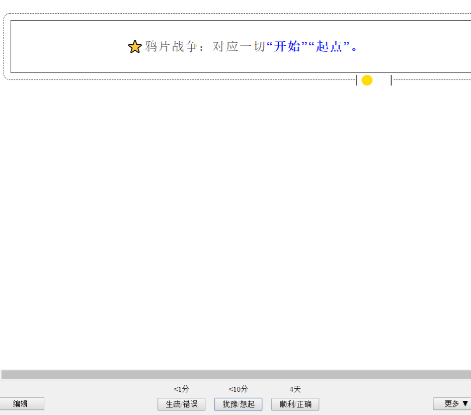Viewport: 471px width, 415px height.
Task: Click the yellow circle marker below card
Action: pos(367,80)
